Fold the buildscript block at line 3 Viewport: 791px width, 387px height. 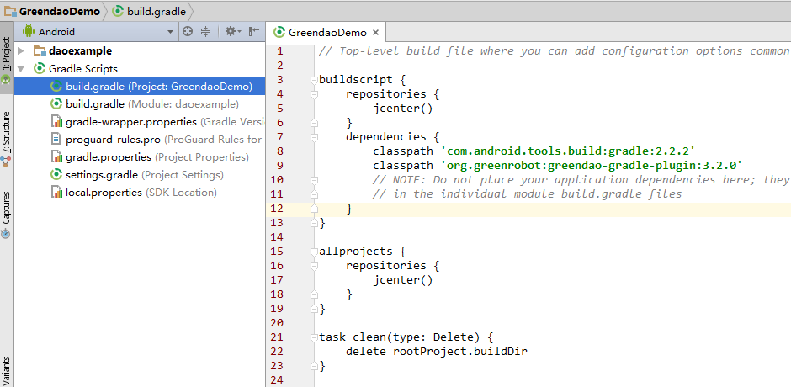[x=314, y=80]
